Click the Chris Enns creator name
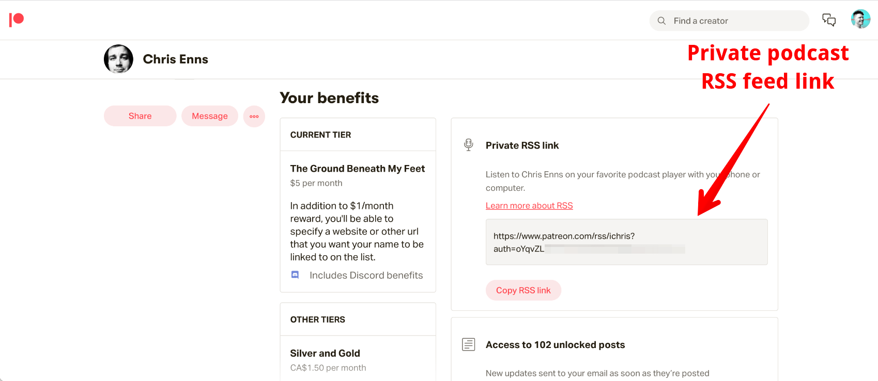The height and width of the screenshot is (381, 878). pos(176,59)
